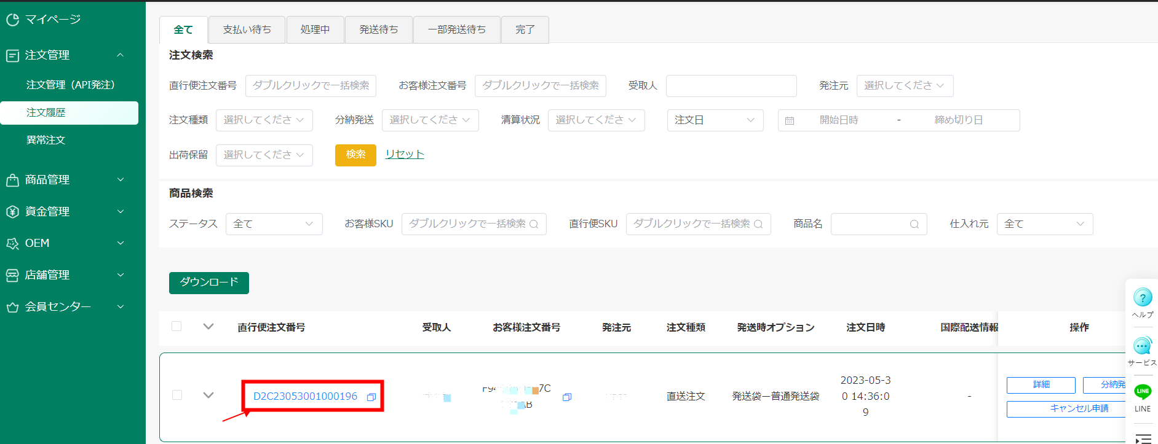Copy the お客様注文番号 value icon
Image resolution: width=1158 pixels, height=444 pixels.
(567, 397)
